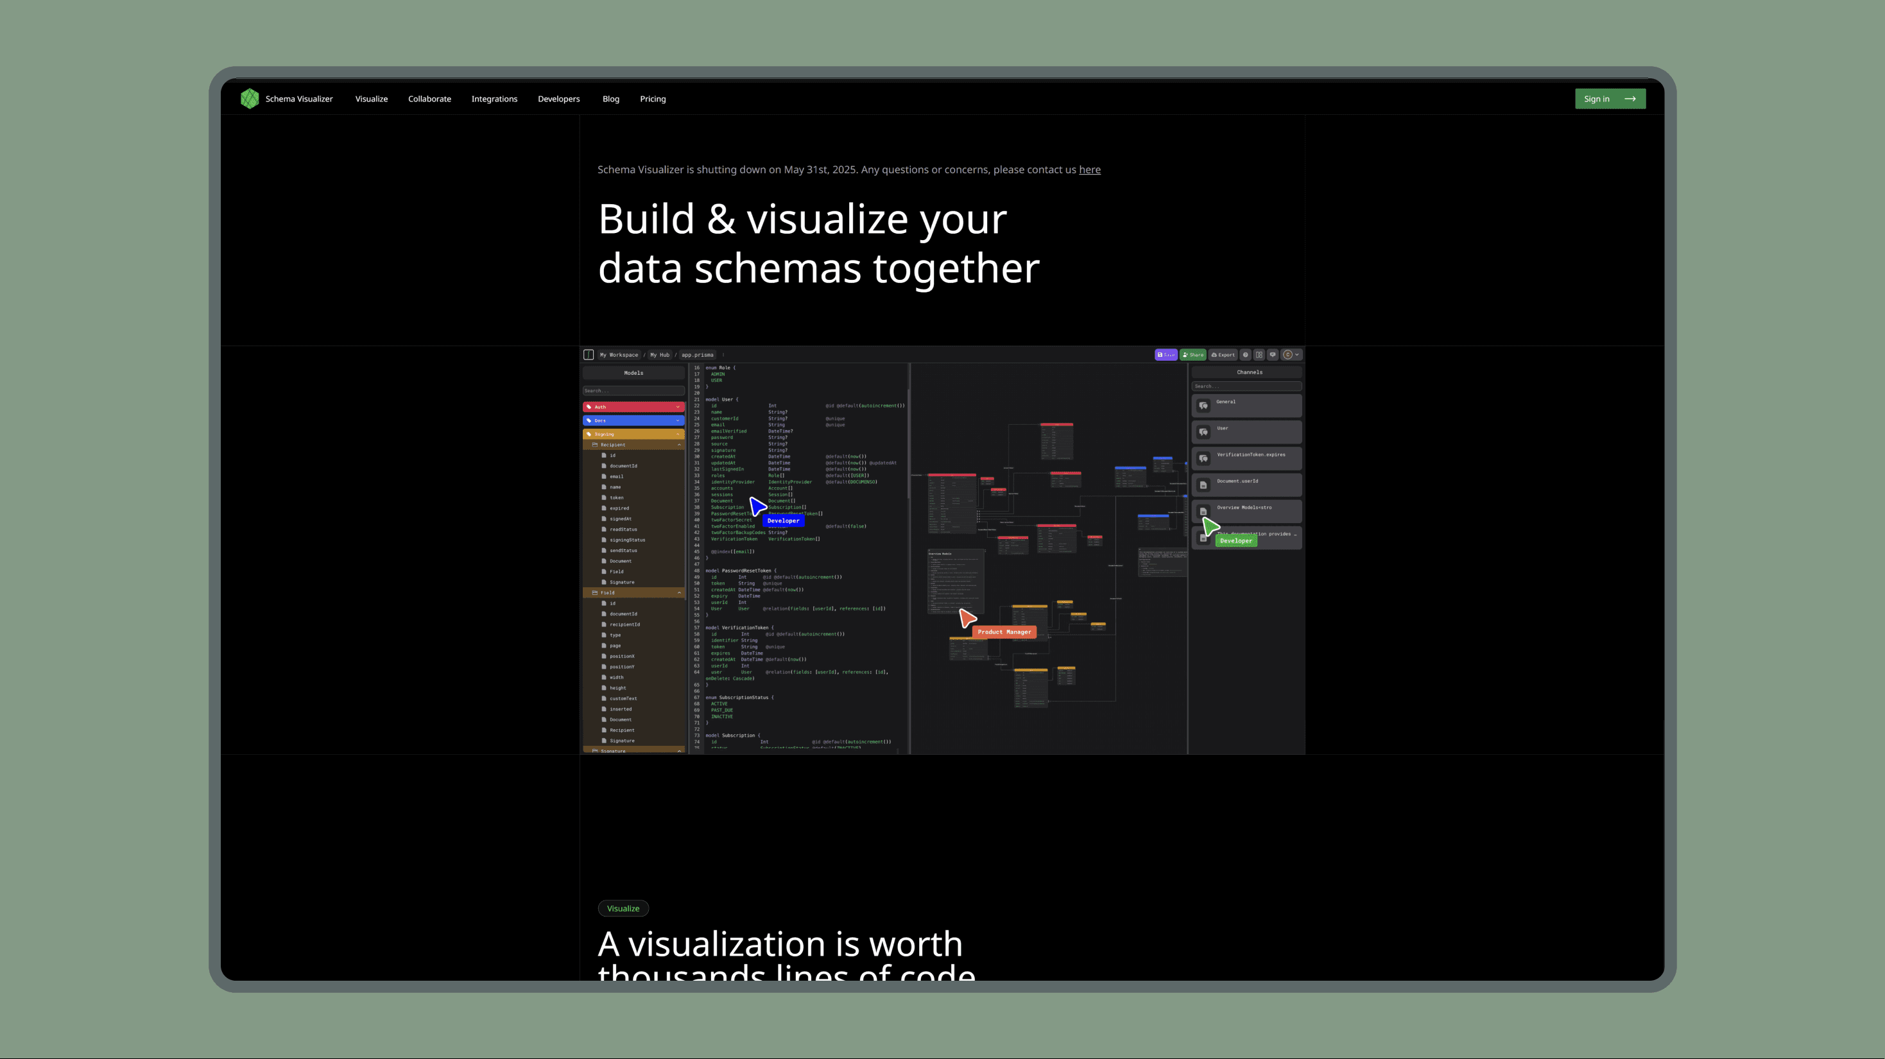The width and height of the screenshot is (1885, 1059).
Task: Switch to the Pricing page
Action: [x=652, y=98]
